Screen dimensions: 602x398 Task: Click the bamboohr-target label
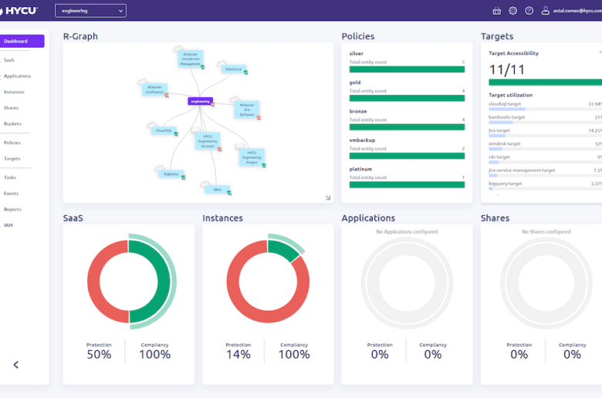(x=507, y=117)
